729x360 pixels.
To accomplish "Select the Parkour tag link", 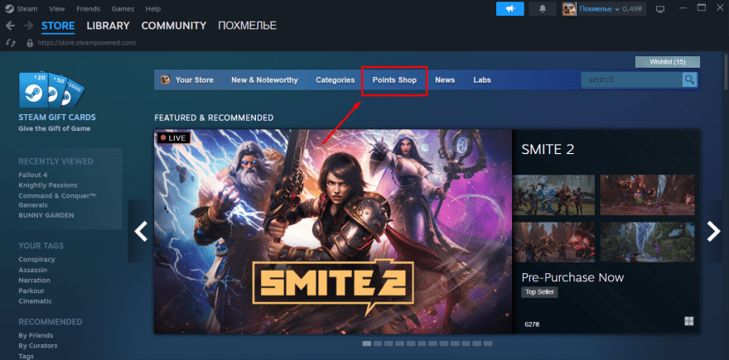I will (32, 289).
